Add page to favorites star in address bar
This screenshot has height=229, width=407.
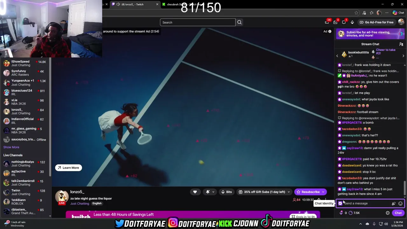tap(356, 13)
